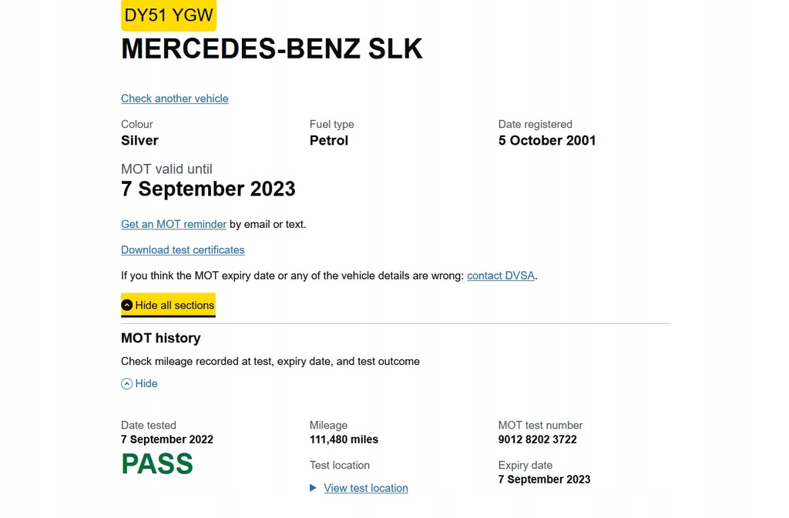Click the Silver colour value
The height and width of the screenshot is (518, 789).
(x=139, y=140)
